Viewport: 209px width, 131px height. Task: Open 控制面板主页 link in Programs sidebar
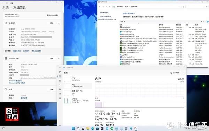click(104, 13)
